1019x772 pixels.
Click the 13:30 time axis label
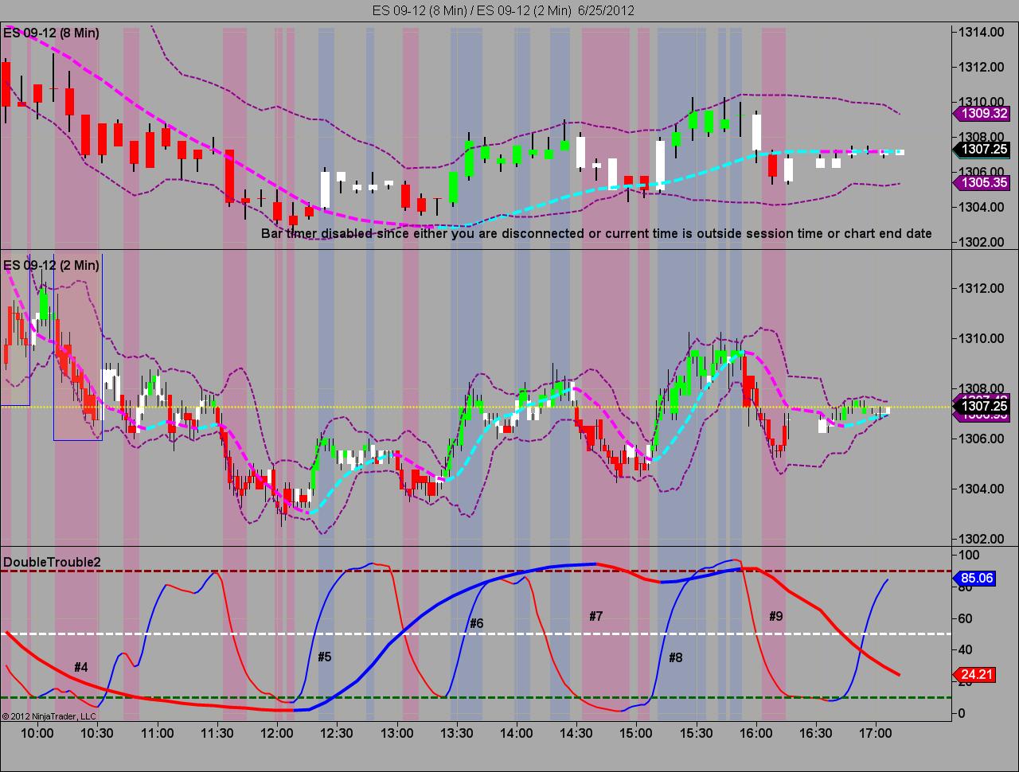(456, 733)
